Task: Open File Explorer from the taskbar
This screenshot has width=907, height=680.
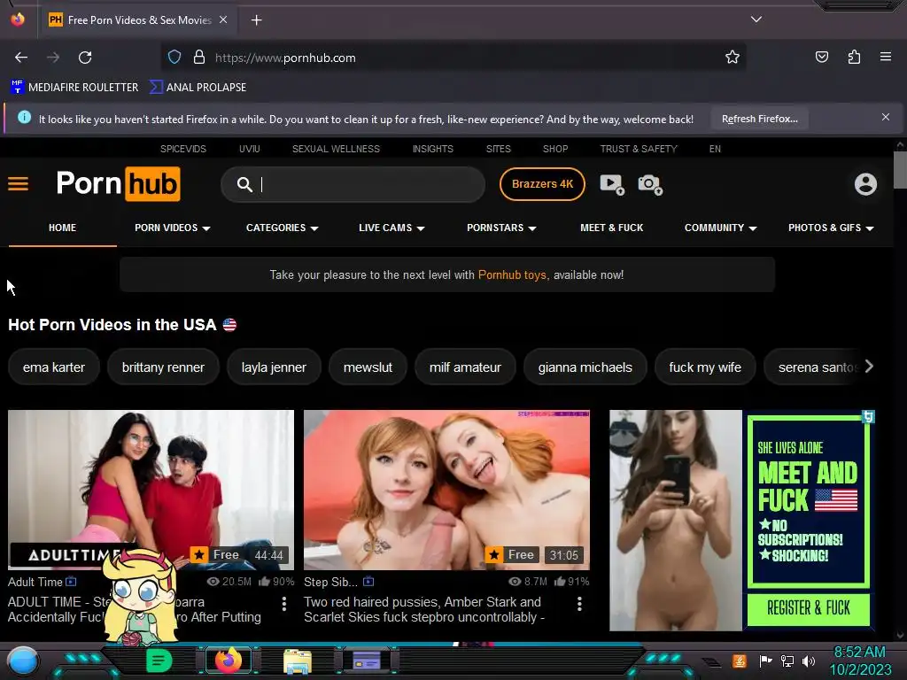Action: (x=298, y=661)
